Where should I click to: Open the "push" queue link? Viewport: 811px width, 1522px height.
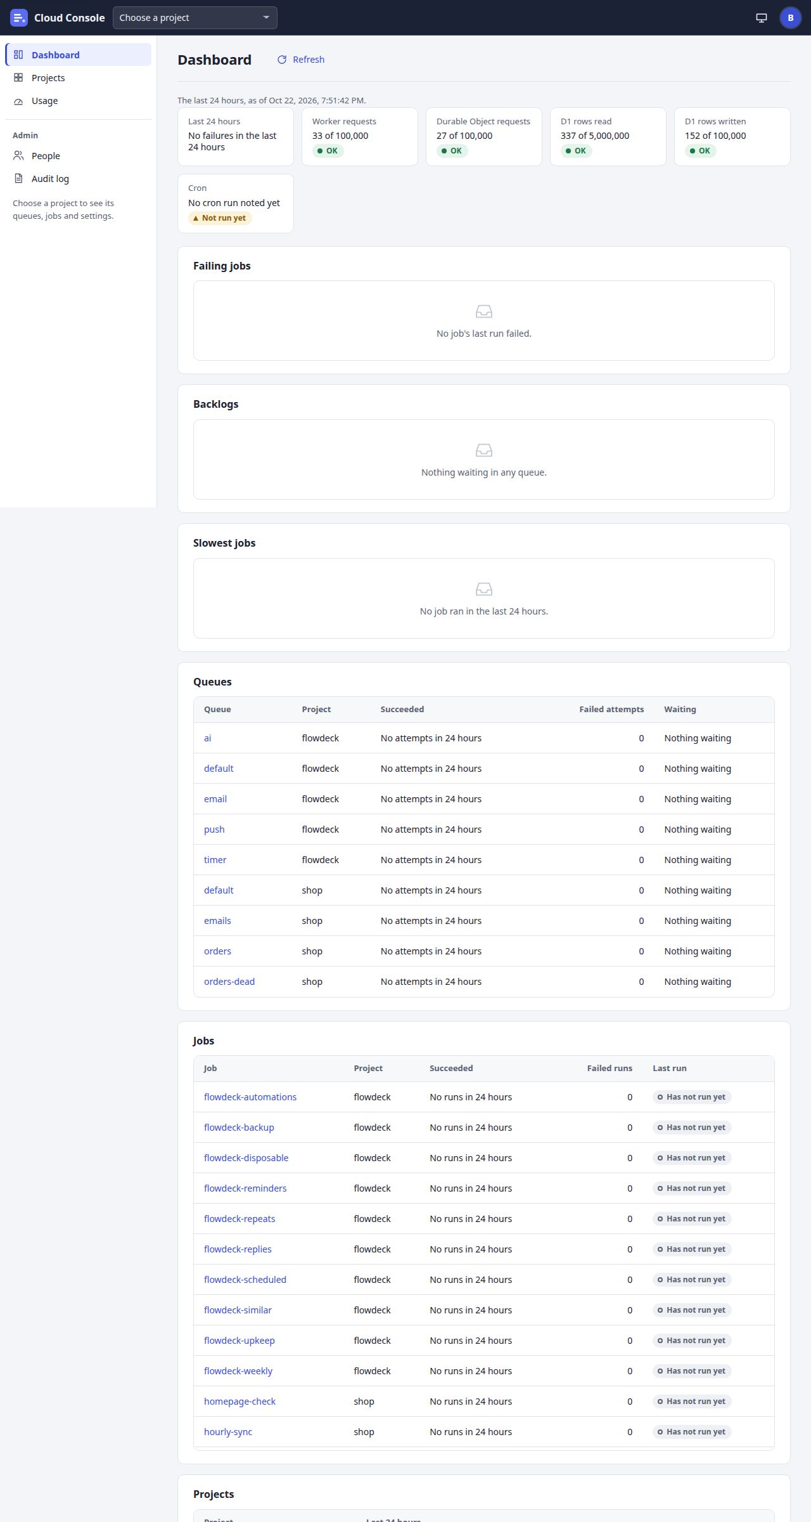tap(214, 829)
